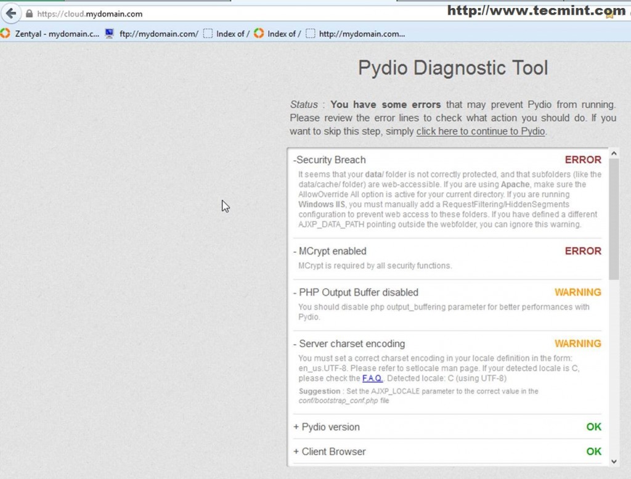Click the diagnostic list scrollbar thumb
The width and height of the screenshot is (631, 479).
[x=614, y=216]
